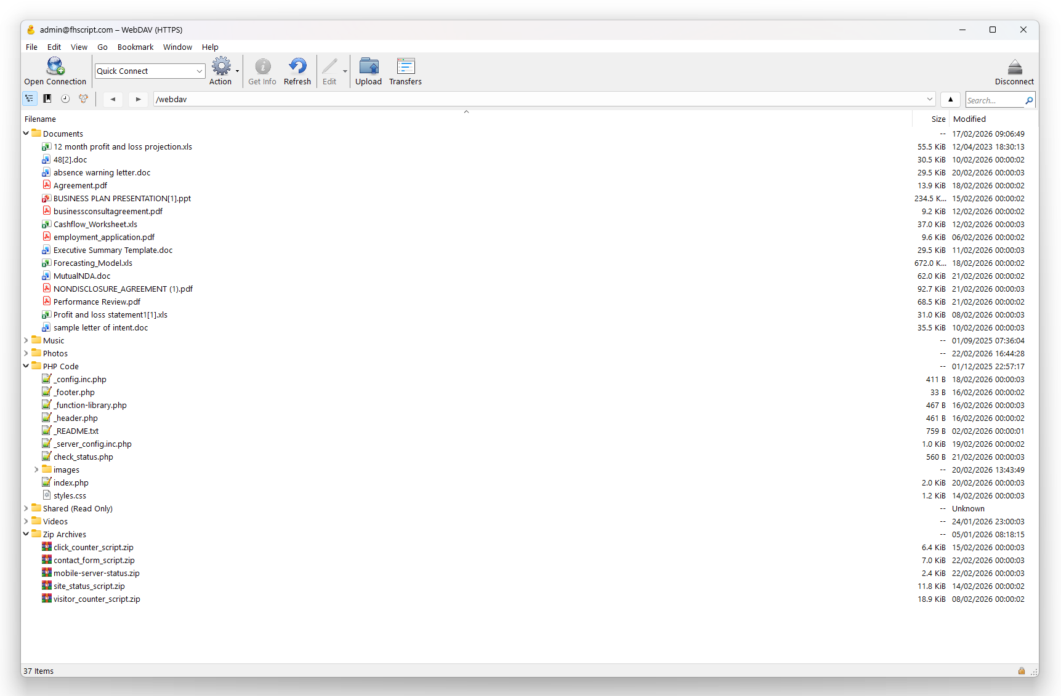Go up to parent folder
1061x696 pixels.
[950, 99]
